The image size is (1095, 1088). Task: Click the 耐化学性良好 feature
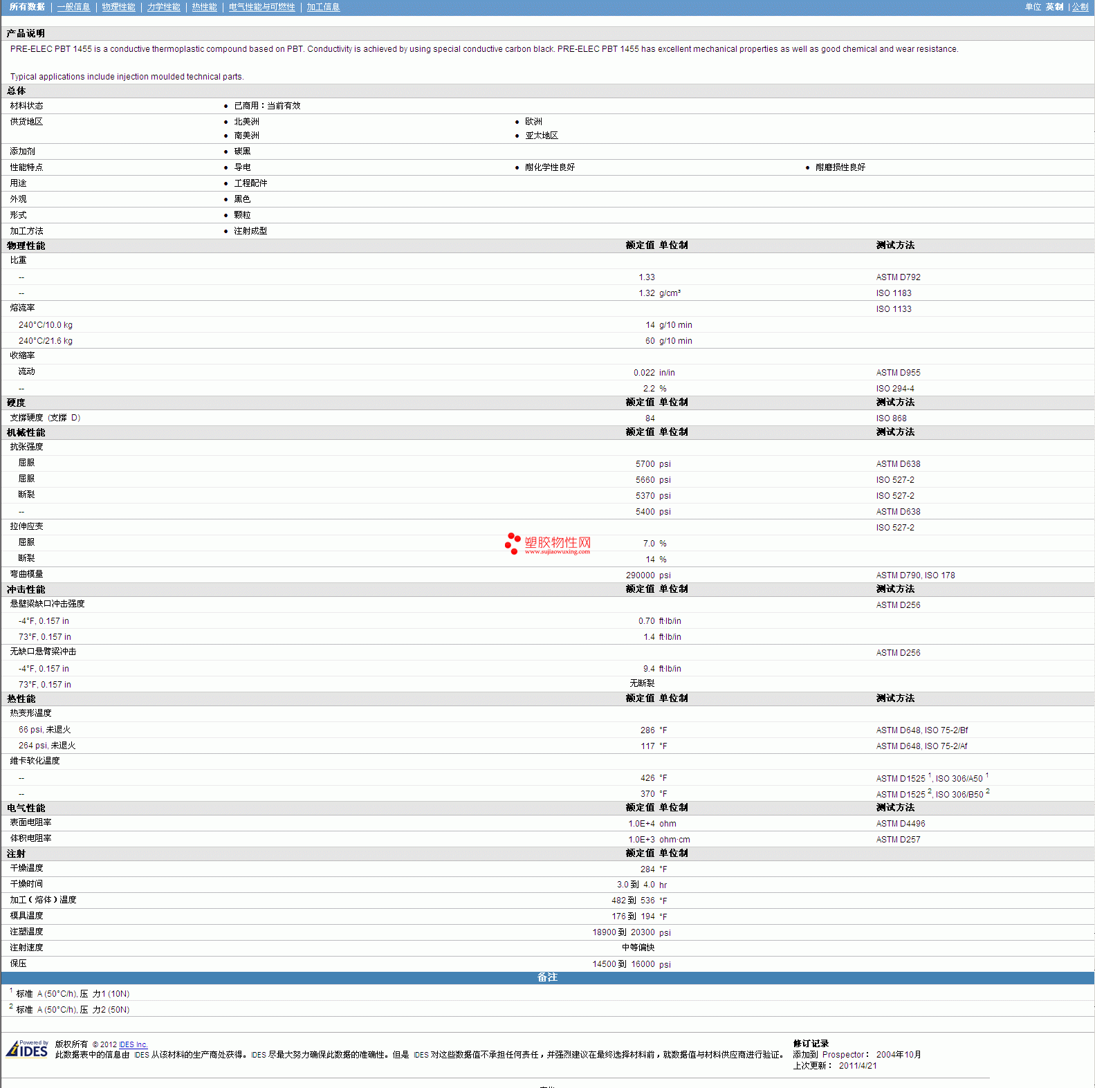[x=549, y=167]
